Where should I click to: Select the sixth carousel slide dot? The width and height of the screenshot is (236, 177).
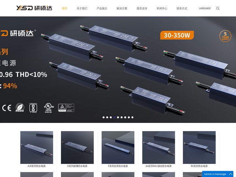pos(122,117)
